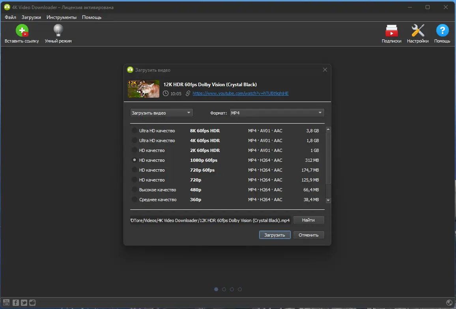This screenshot has height=309, width=456.
Task: Open the Загрузить видео mode dropdown
Action: [161, 113]
